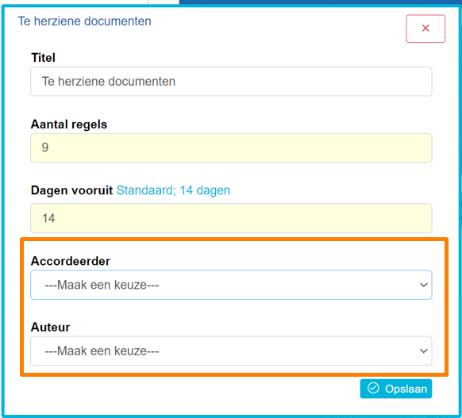This screenshot has width=462, height=418.
Task: Click 'Te herziene documenten' text inside Titel box
Action: click(x=109, y=81)
